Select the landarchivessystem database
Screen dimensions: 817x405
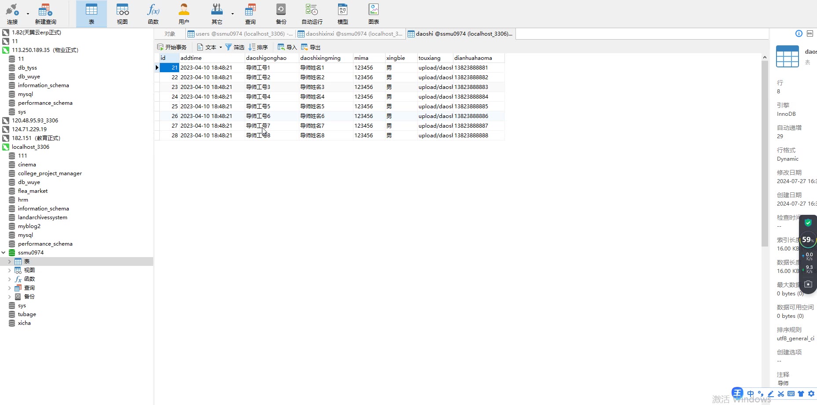tap(43, 217)
